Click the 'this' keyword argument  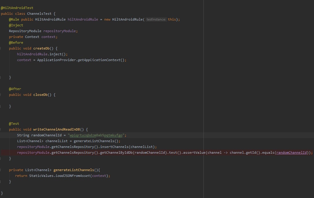(172, 19)
